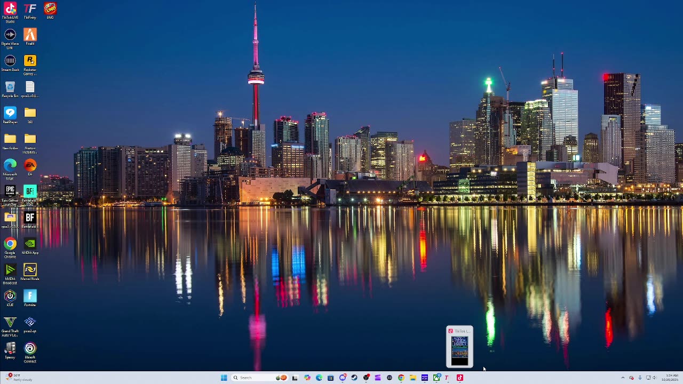The width and height of the screenshot is (683, 384).
Task: Select the New folder desktop icon
Action: pyautogui.click(x=10, y=141)
